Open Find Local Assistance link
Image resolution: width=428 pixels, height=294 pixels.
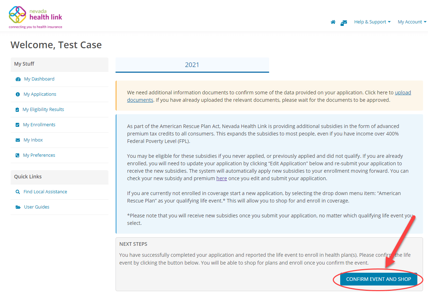click(45, 192)
